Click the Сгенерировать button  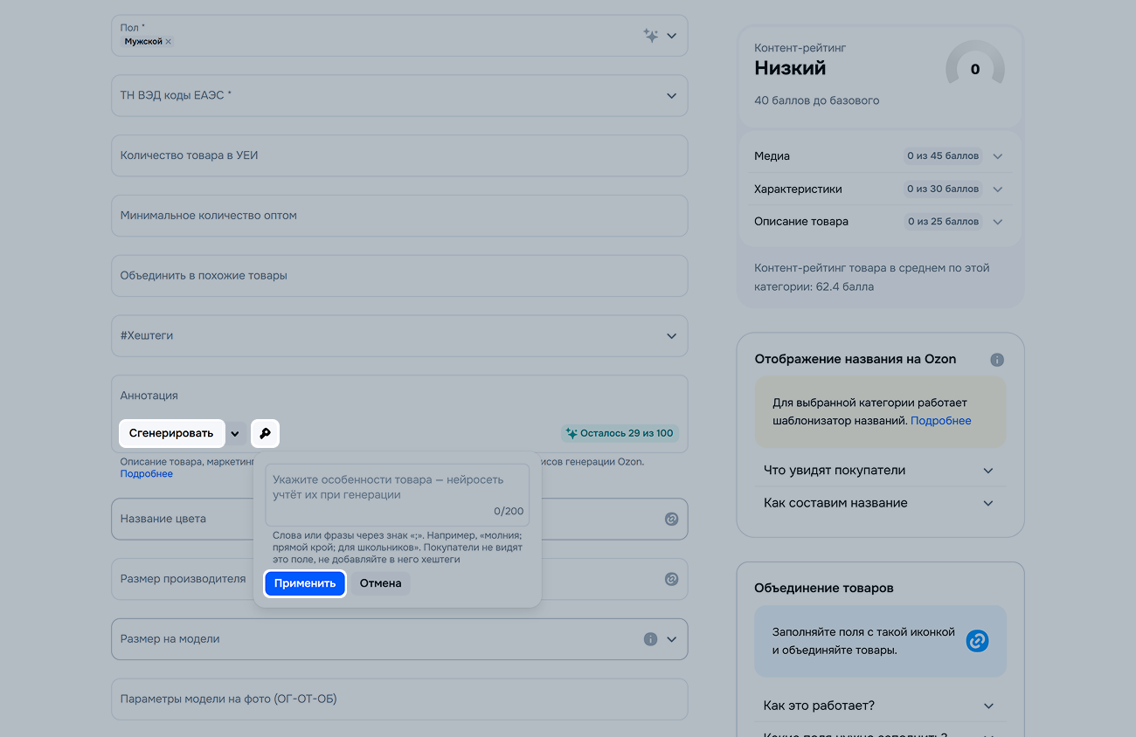tap(171, 433)
